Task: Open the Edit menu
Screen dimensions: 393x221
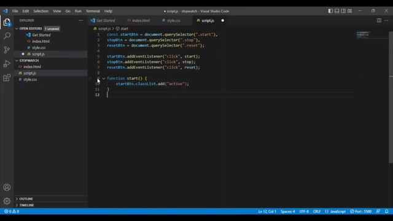Action: click(x=26, y=11)
